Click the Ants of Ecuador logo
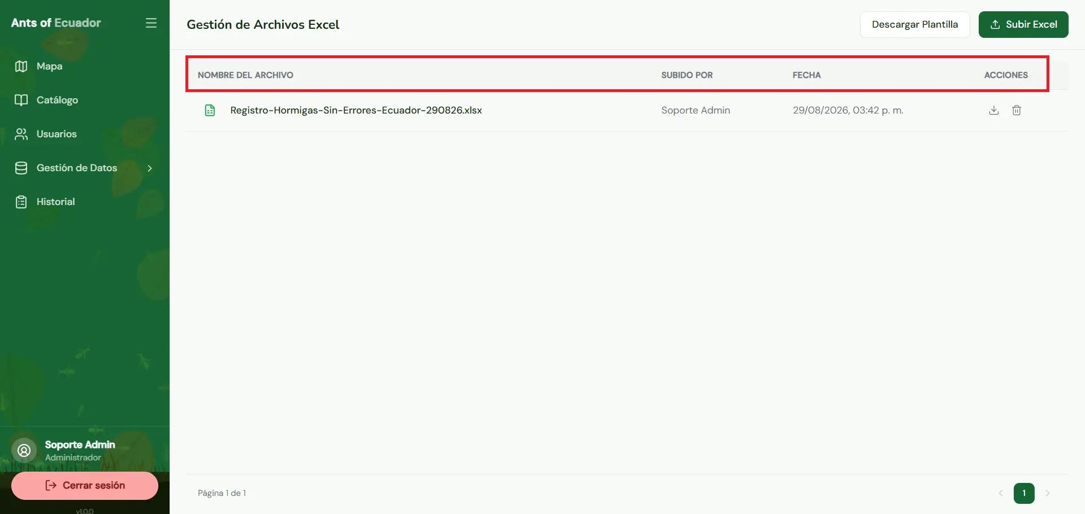 point(56,23)
